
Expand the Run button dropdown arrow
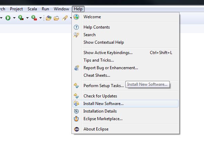14,18
